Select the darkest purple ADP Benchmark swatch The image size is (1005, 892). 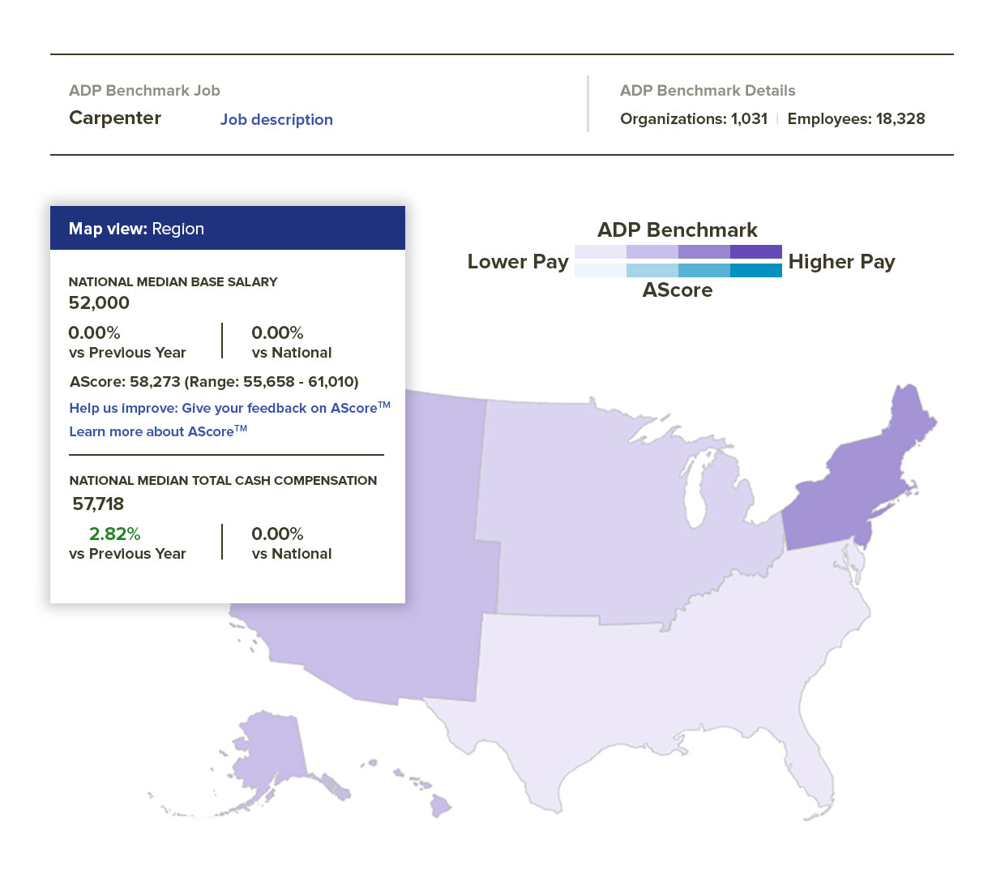click(755, 252)
